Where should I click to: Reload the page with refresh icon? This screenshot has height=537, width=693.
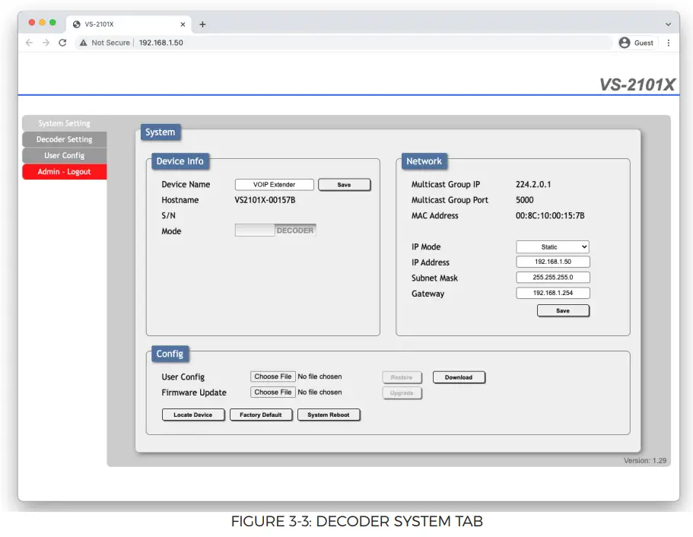click(62, 43)
